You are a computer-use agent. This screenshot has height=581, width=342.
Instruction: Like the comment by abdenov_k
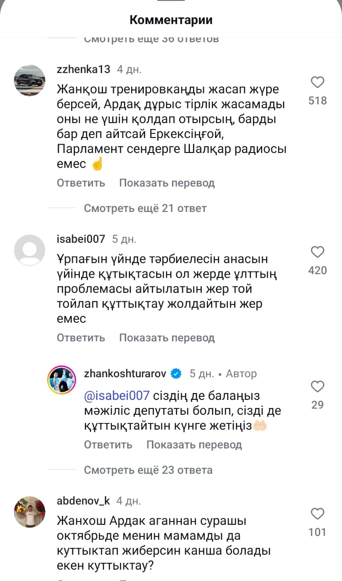tap(318, 514)
